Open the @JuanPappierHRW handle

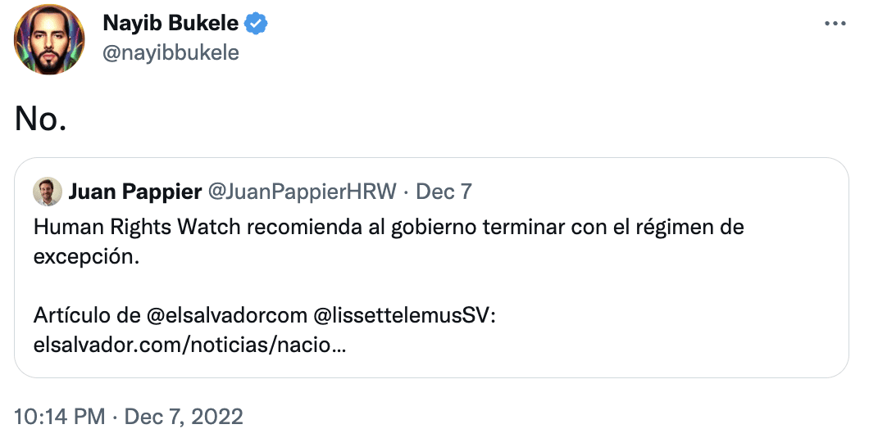[x=302, y=192]
